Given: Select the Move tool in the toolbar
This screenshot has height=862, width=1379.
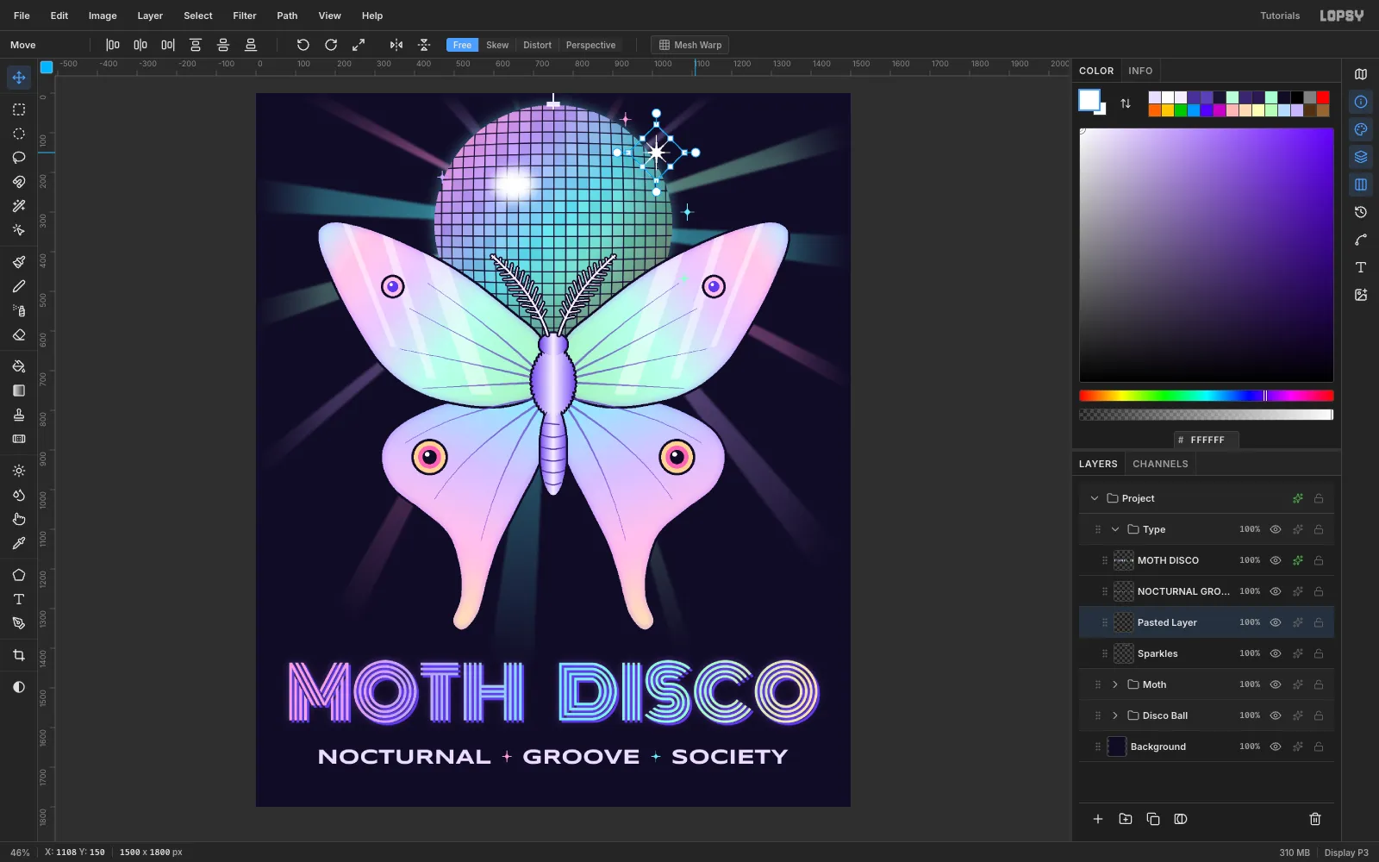Looking at the screenshot, I should (19, 78).
